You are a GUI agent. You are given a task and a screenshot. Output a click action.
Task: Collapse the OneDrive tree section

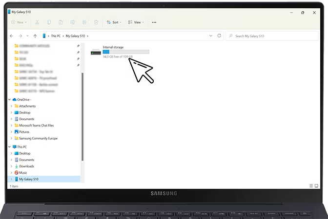point(9,99)
